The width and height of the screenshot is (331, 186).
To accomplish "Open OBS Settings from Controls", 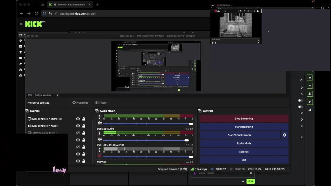I will [244, 152].
